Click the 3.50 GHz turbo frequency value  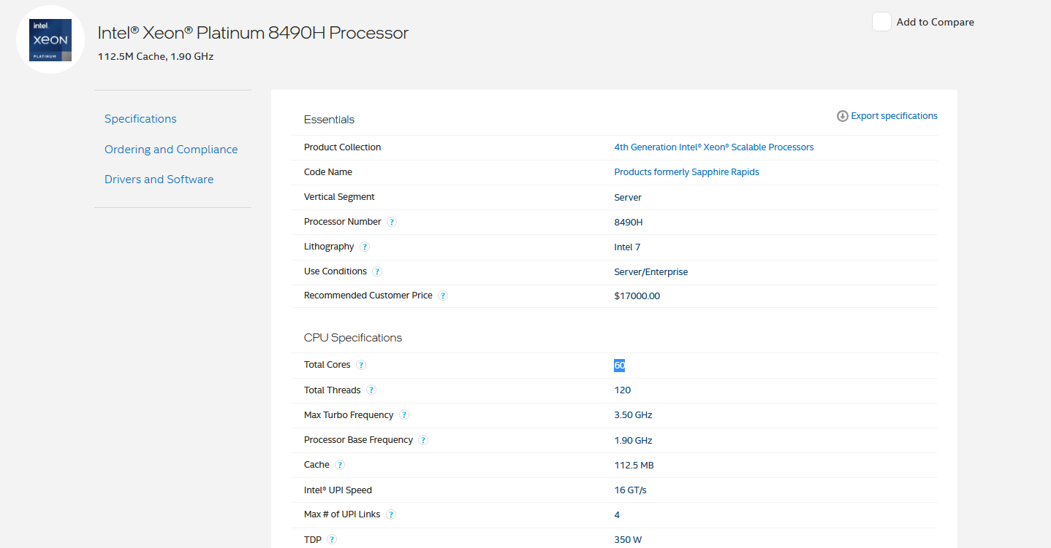coord(633,415)
